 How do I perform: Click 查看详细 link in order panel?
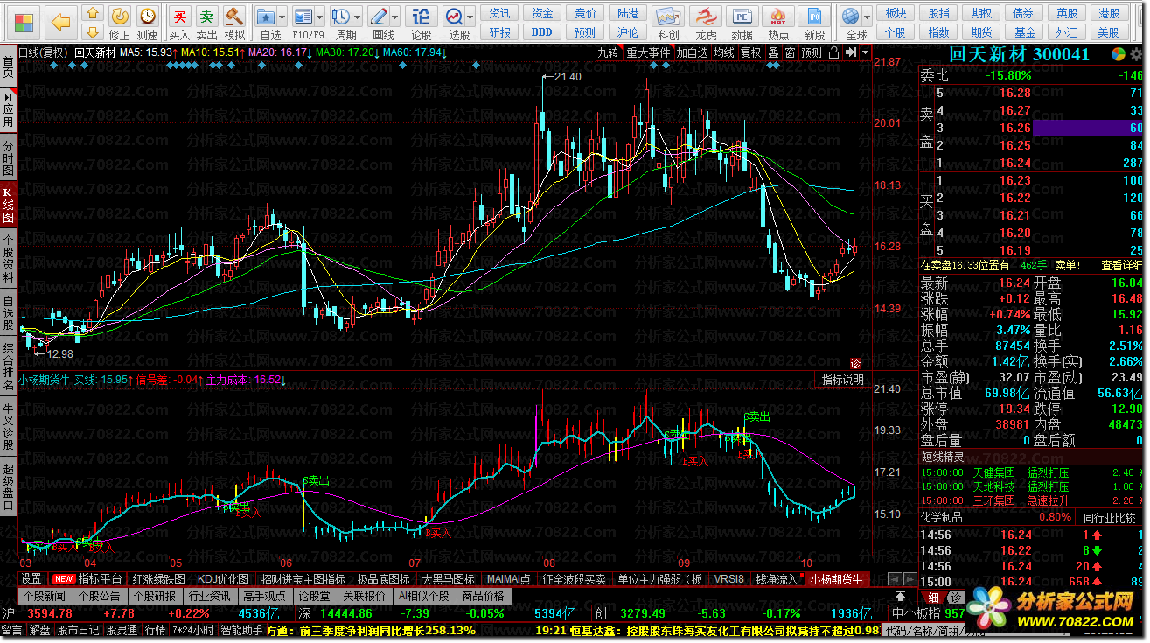point(1122,265)
